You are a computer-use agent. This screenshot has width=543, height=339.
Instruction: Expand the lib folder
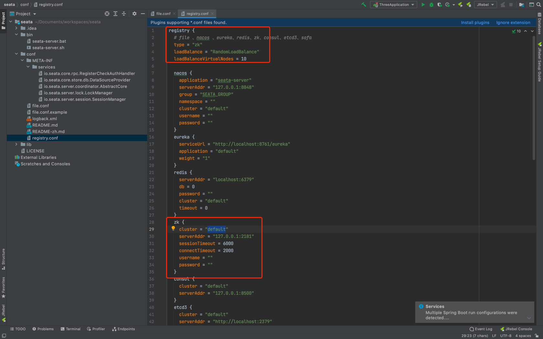point(16,144)
